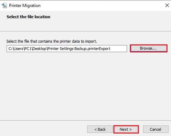
Task: Go back using the < Back button
Action: pos(100,129)
